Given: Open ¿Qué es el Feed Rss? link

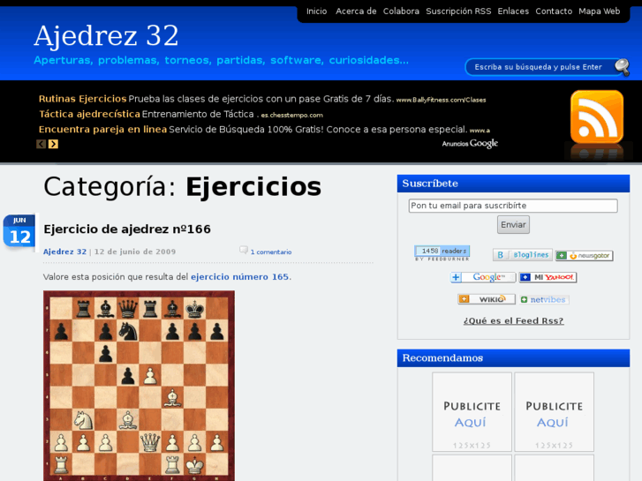Looking at the screenshot, I should (513, 320).
